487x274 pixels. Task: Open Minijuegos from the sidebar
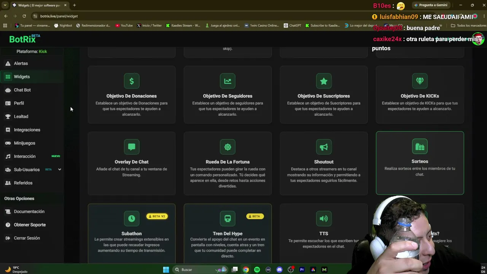(32, 143)
